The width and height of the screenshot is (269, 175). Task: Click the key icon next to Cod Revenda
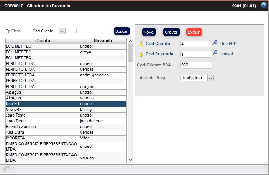141,54
